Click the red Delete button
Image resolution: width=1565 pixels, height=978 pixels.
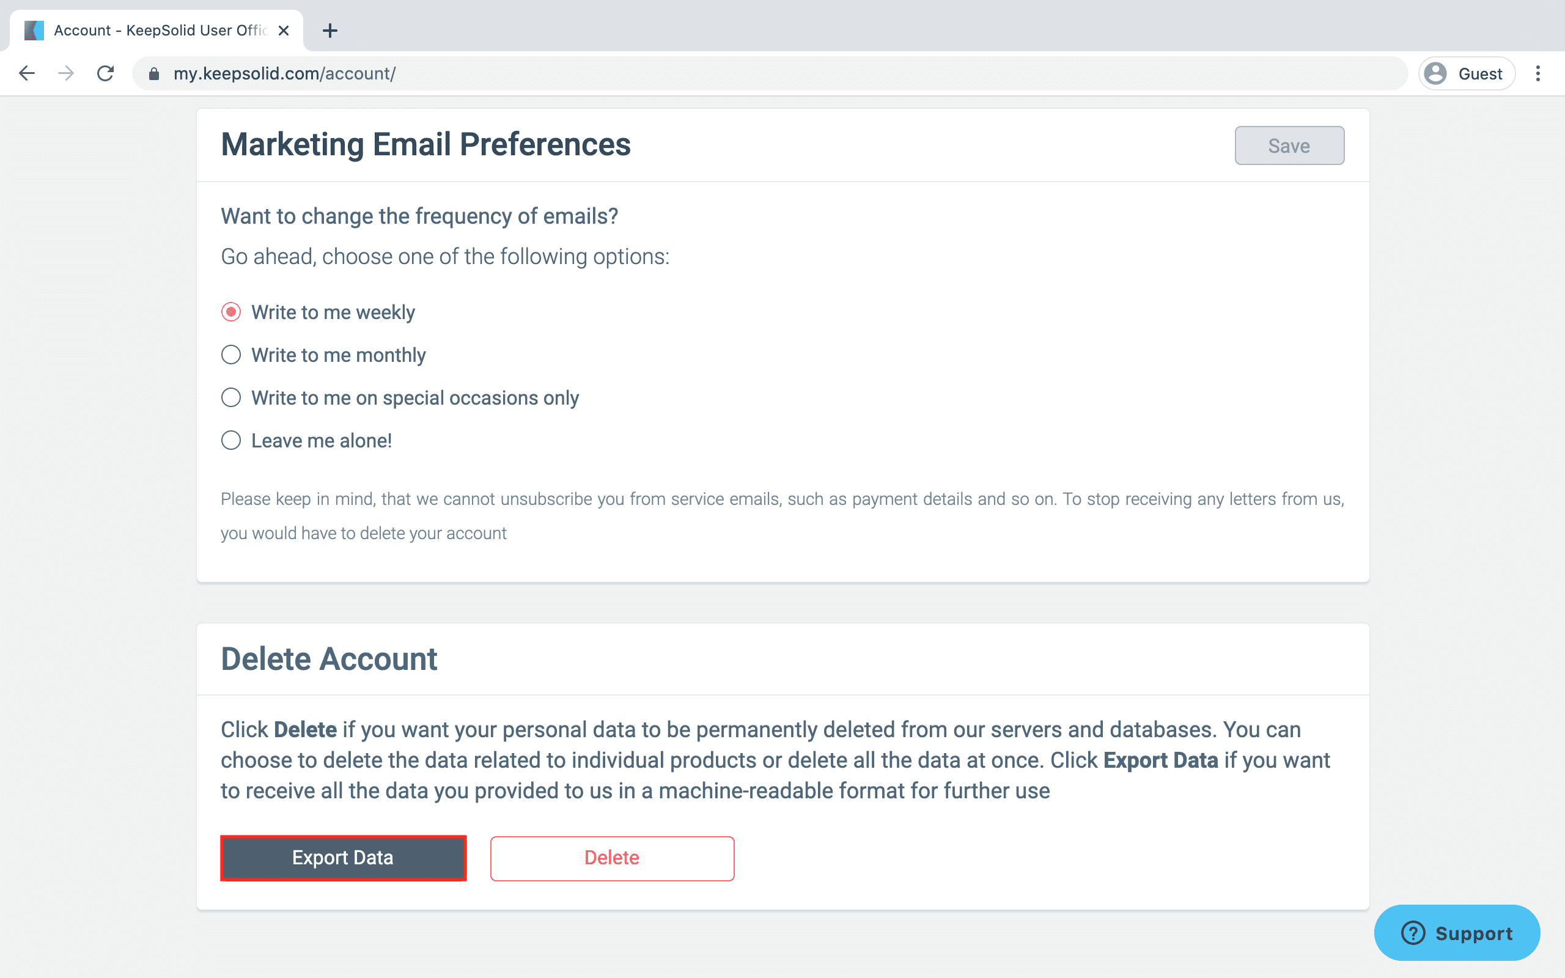(612, 858)
